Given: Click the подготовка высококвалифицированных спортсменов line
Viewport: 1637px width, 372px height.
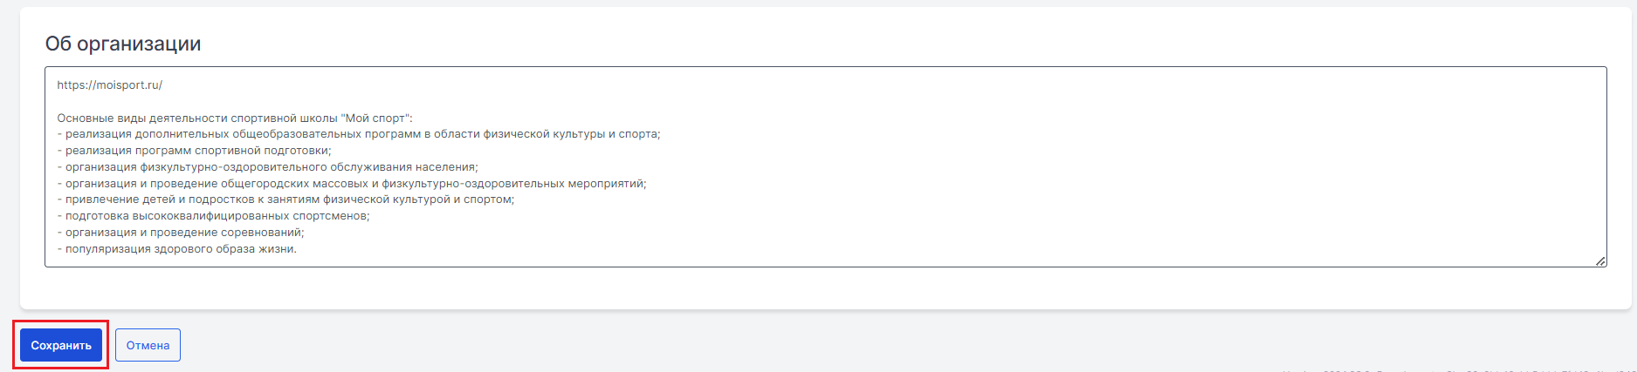Looking at the screenshot, I should point(214,216).
